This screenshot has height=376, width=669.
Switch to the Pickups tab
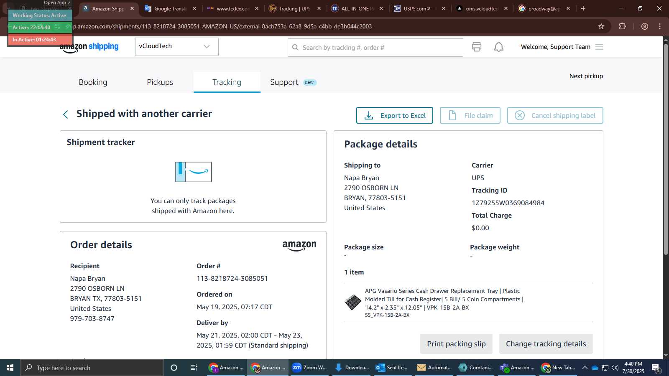point(160,82)
